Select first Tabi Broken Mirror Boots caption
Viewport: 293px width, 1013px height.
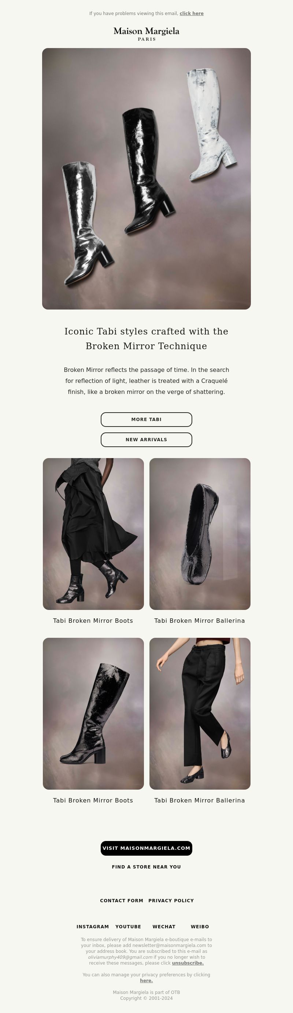coord(93,621)
